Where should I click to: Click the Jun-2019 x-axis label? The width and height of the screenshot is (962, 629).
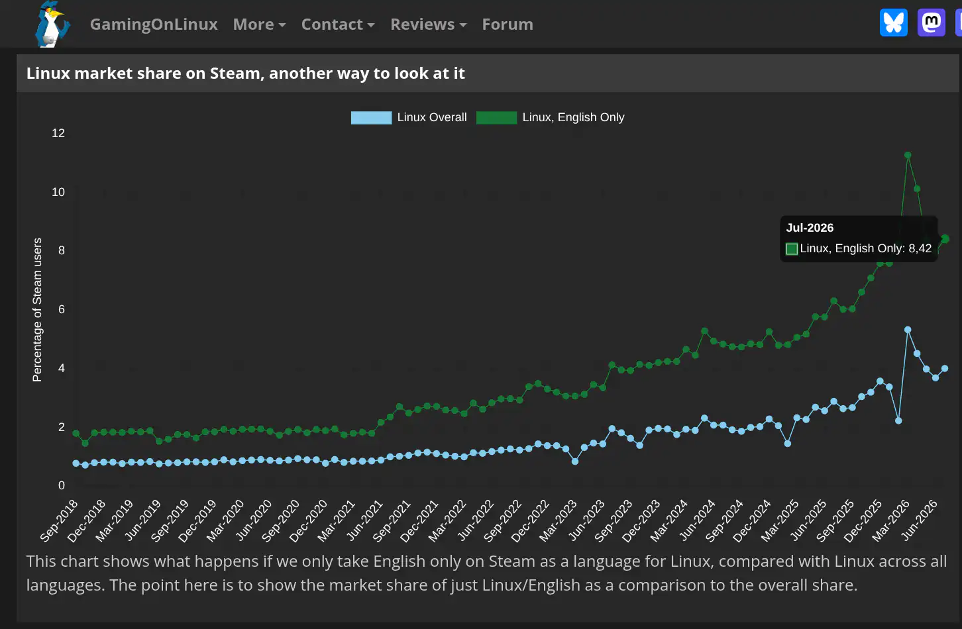coord(142,520)
